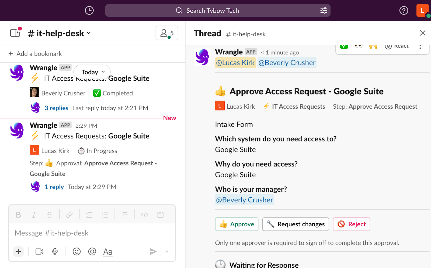Reject the access request
The height and width of the screenshot is (268, 431).
click(x=351, y=224)
